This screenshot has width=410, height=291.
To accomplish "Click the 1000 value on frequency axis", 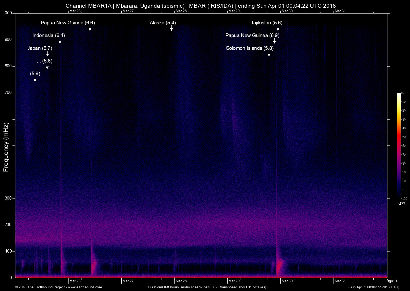I will 7,13.
